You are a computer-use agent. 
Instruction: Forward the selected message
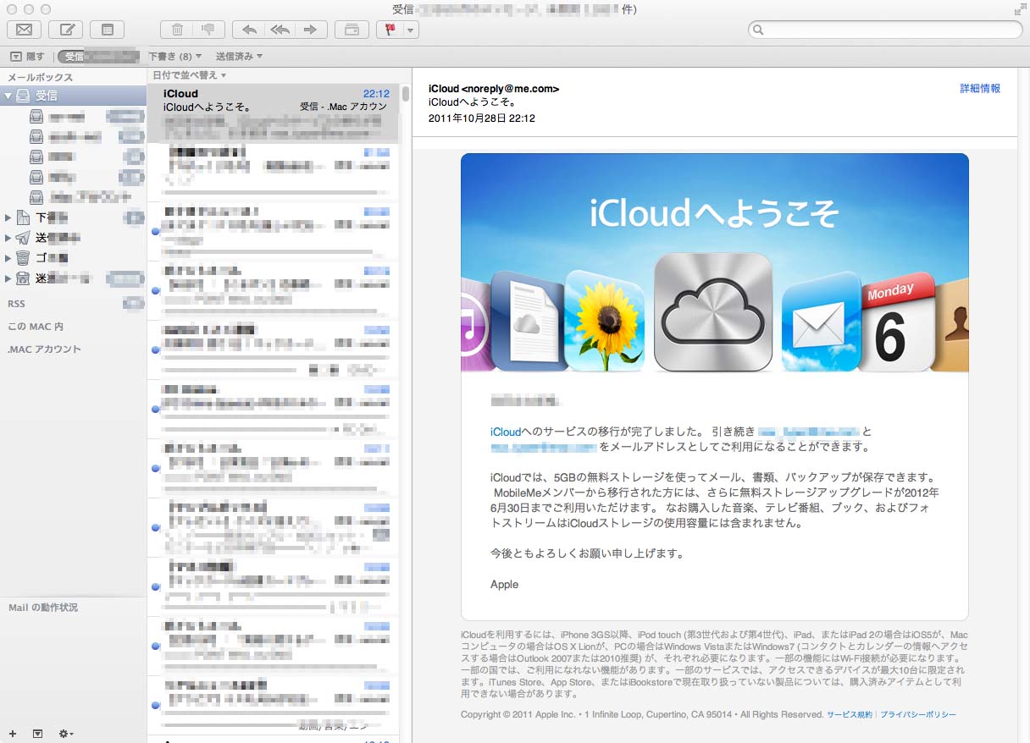coord(311,30)
